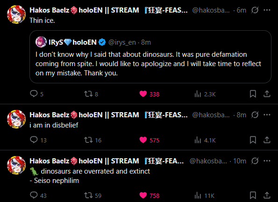Screen dimensions: 278x202
Task: View analytics for the "Thin ice." tweet
Action: pos(205,94)
